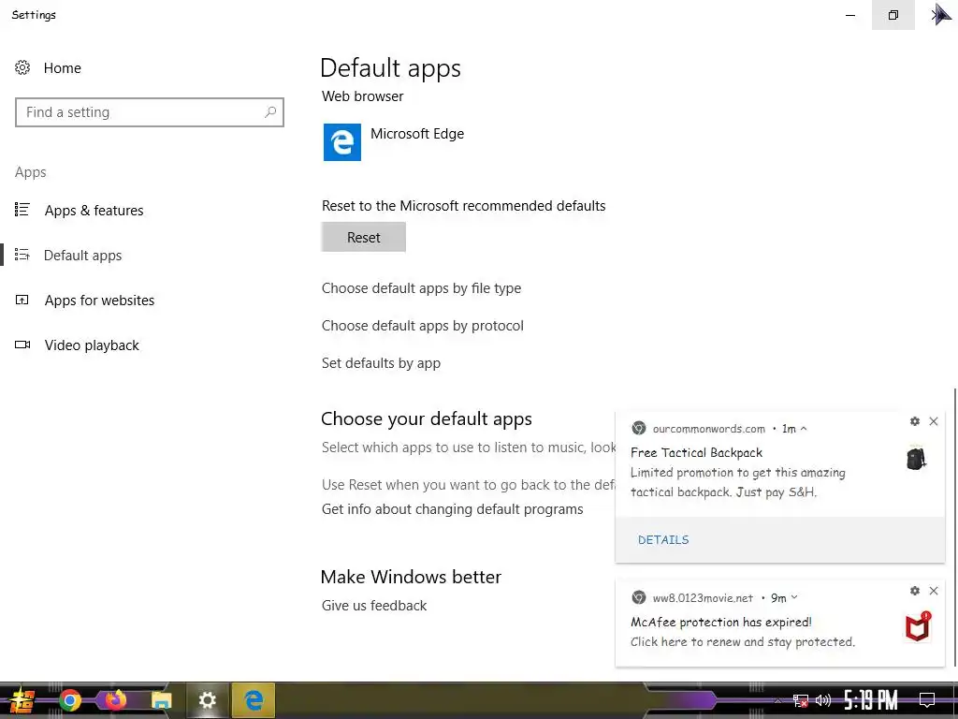Click the Apps for websites icon

(22, 300)
